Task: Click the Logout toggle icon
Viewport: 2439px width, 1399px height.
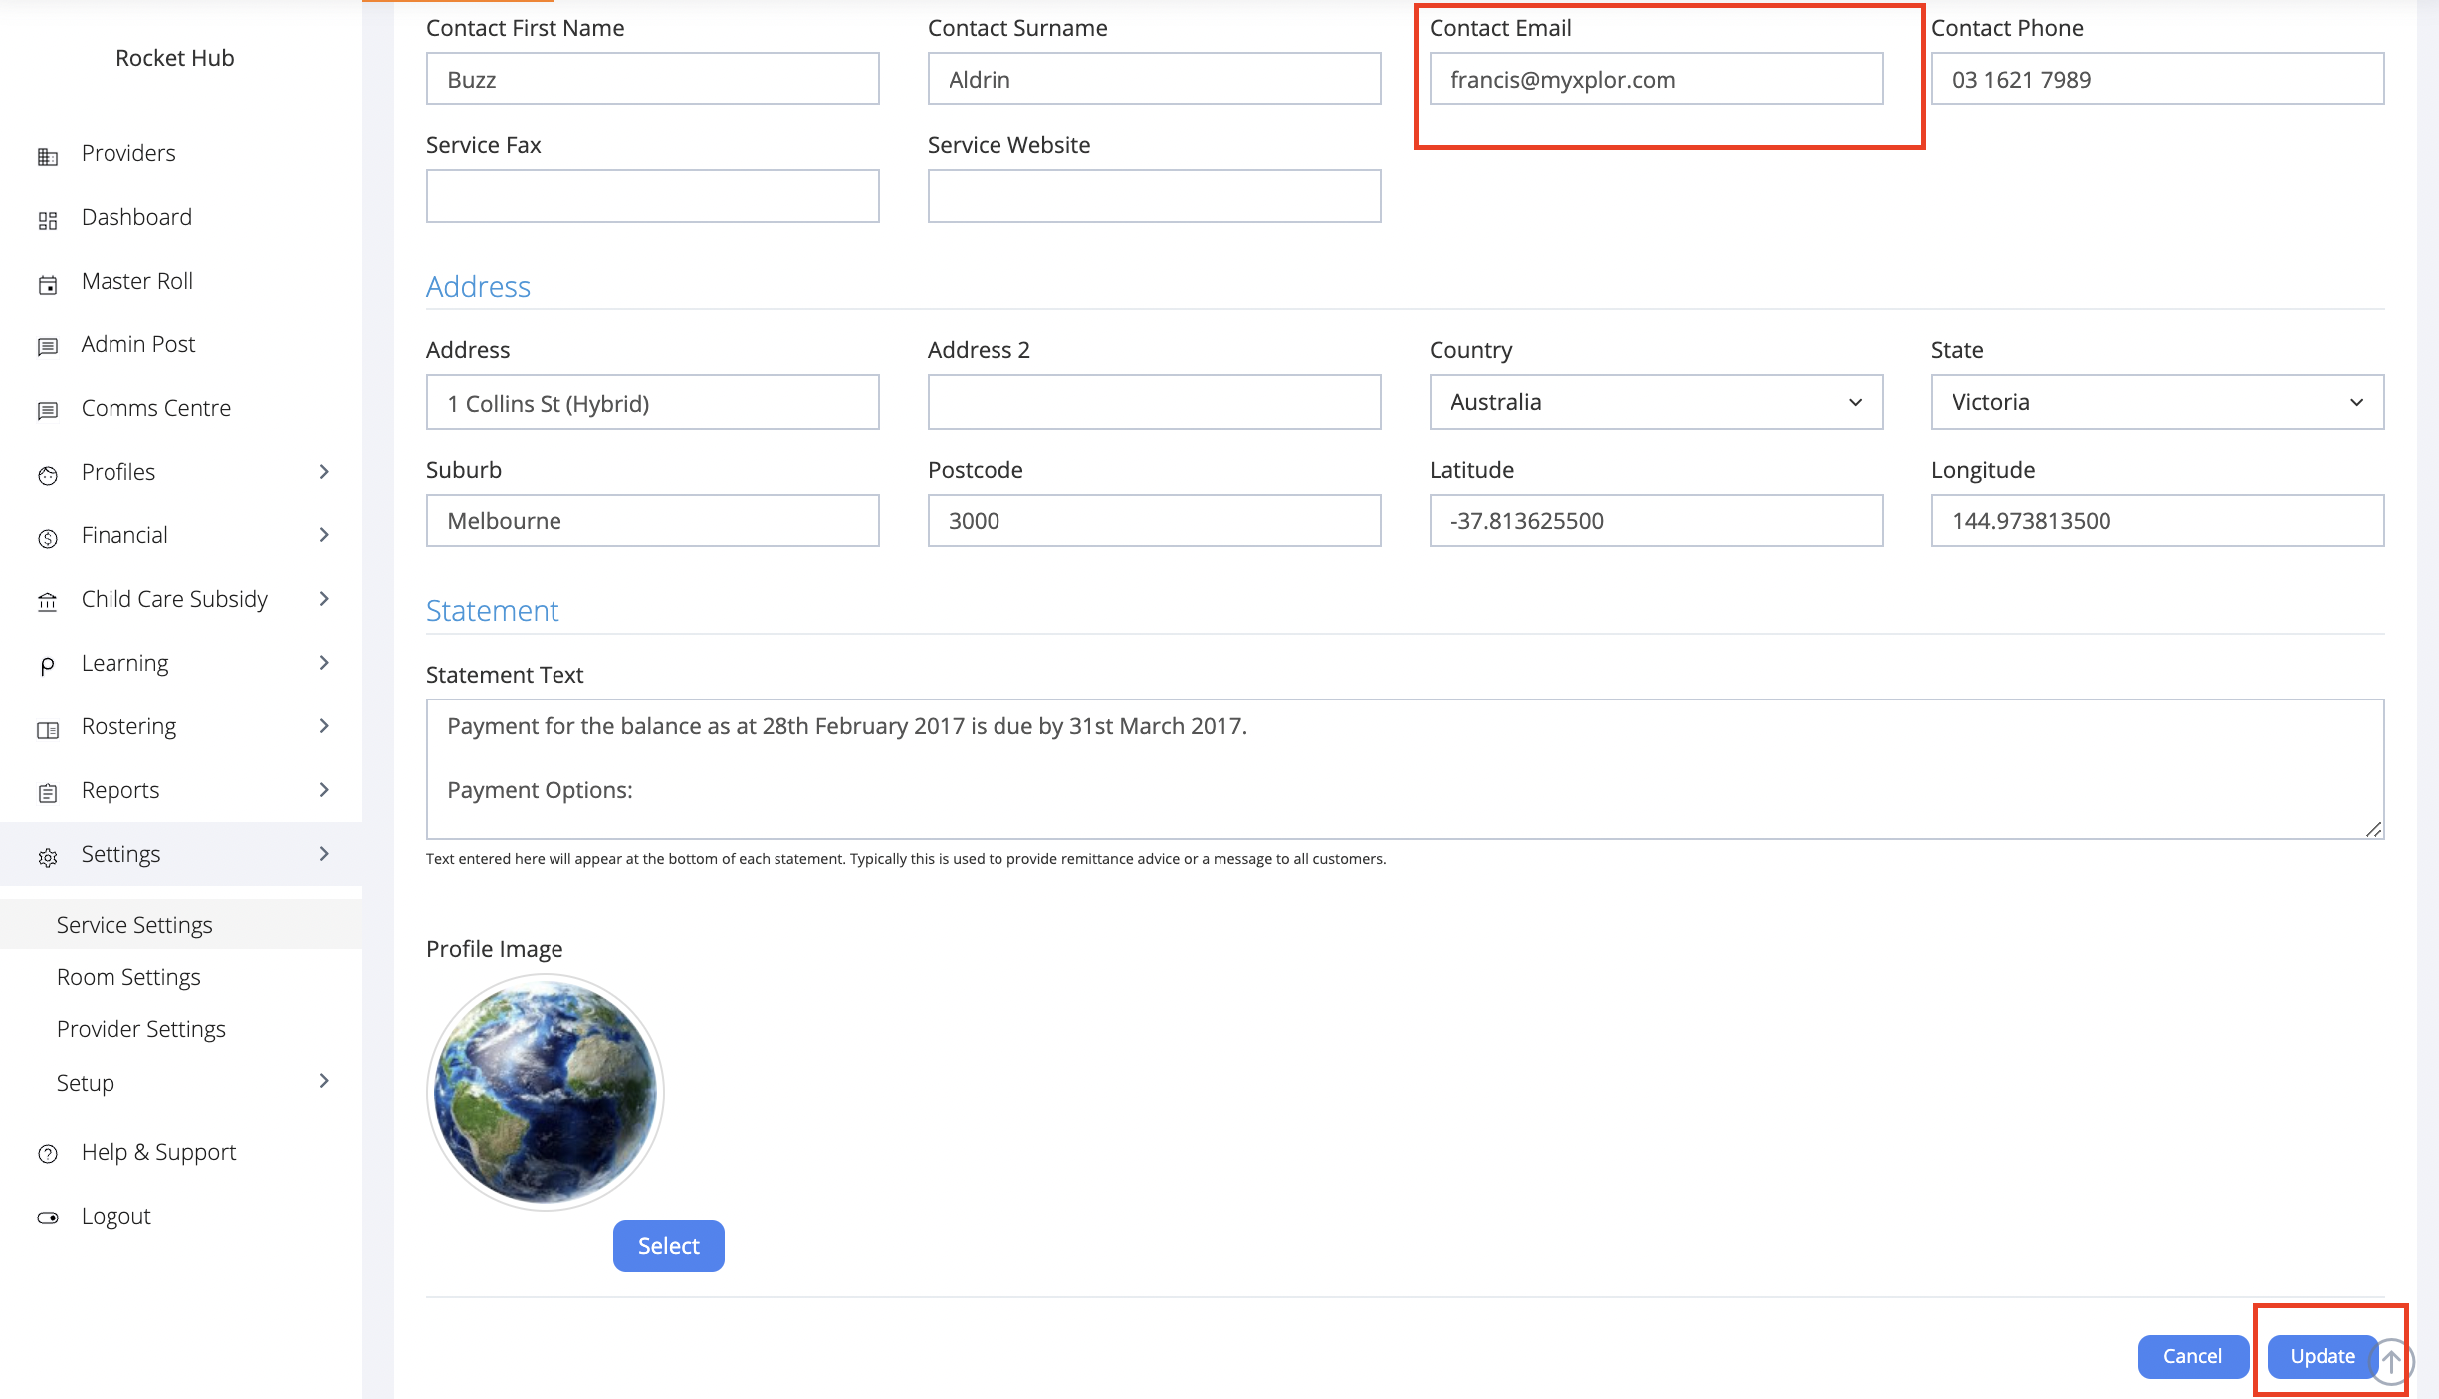Action: point(48,1217)
